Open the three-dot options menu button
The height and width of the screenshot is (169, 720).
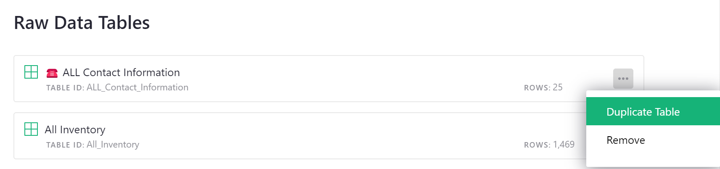[x=623, y=79]
